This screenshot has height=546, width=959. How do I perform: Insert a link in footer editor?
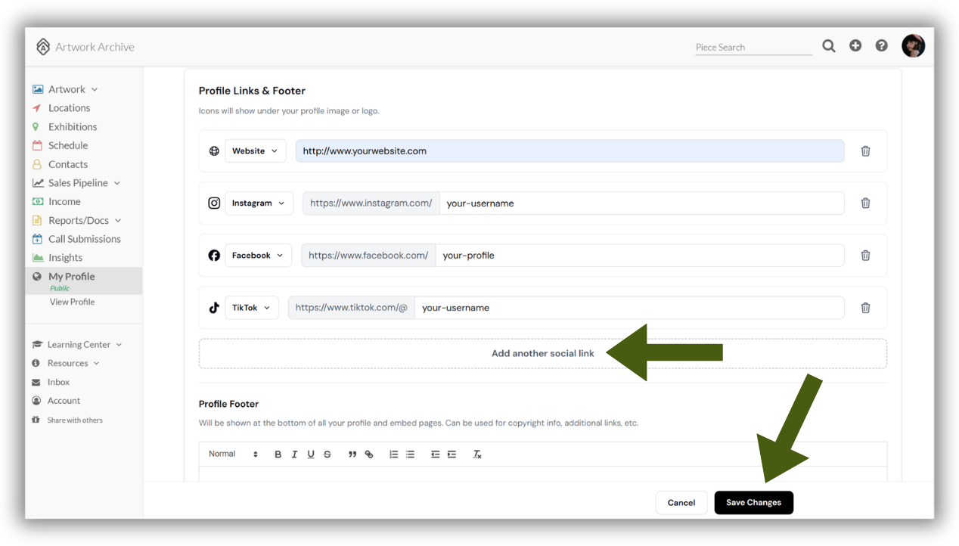[x=369, y=454]
